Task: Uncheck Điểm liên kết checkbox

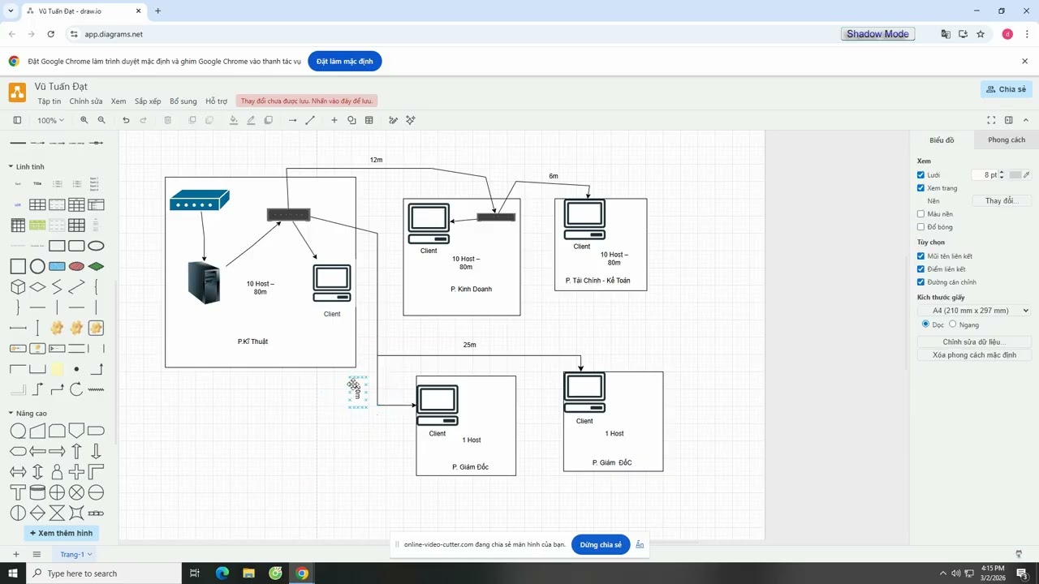Action: pyautogui.click(x=921, y=269)
